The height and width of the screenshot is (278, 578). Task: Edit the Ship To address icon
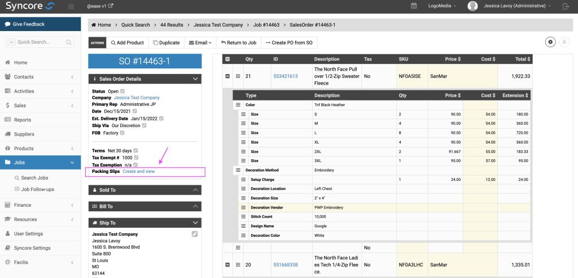point(195,234)
